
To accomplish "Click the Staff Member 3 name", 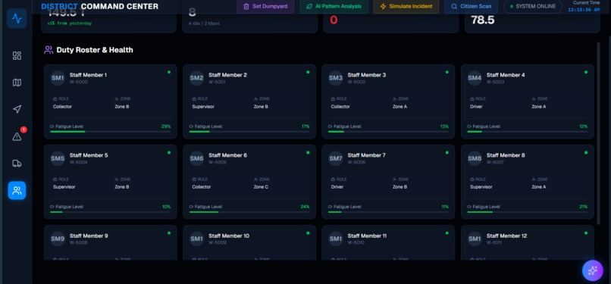I will point(367,75).
